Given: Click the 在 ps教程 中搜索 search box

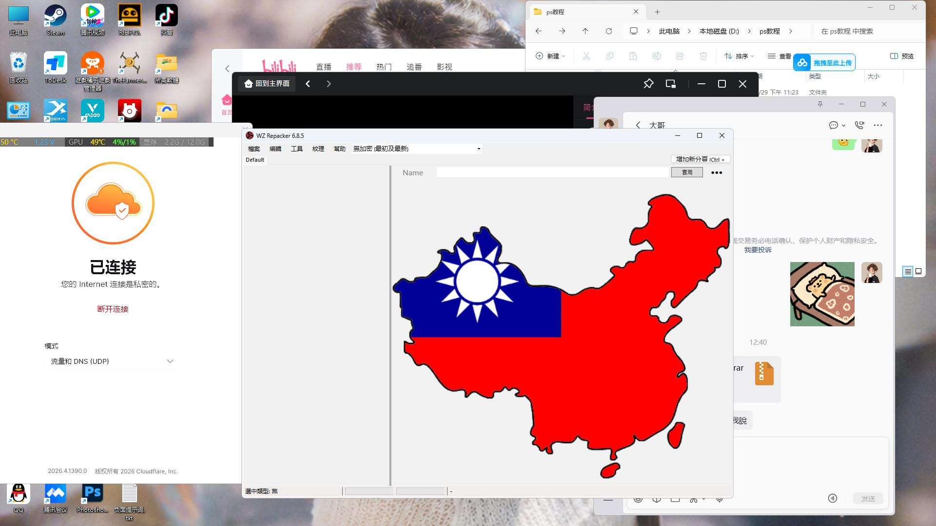Looking at the screenshot, I should click(870, 31).
